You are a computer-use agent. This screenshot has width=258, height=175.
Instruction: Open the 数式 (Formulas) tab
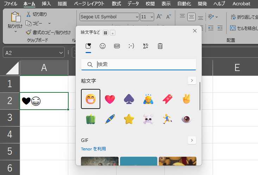tap(116, 4)
